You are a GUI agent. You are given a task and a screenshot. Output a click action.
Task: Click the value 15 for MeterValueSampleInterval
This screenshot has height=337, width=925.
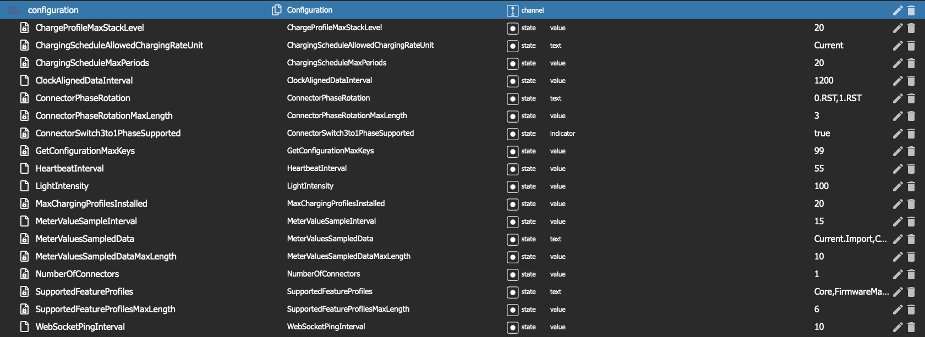point(819,221)
